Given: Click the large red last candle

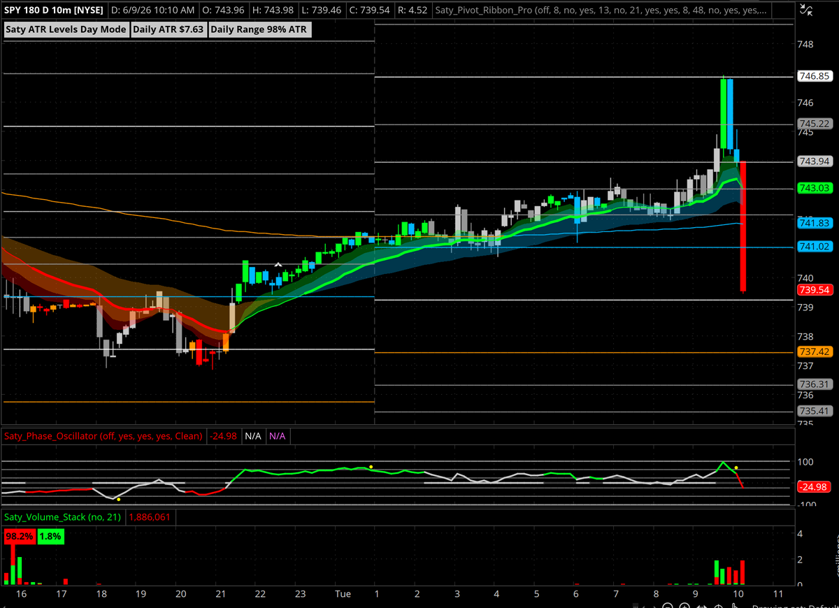Looking at the screenshot, I should pyautogui.click(x=743, y=226).
